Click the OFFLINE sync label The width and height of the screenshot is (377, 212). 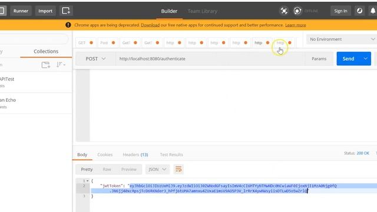(311, 11)
